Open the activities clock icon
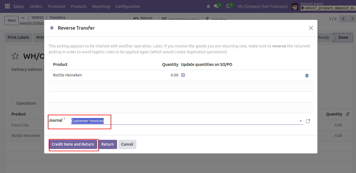 [x=228, y=6]
